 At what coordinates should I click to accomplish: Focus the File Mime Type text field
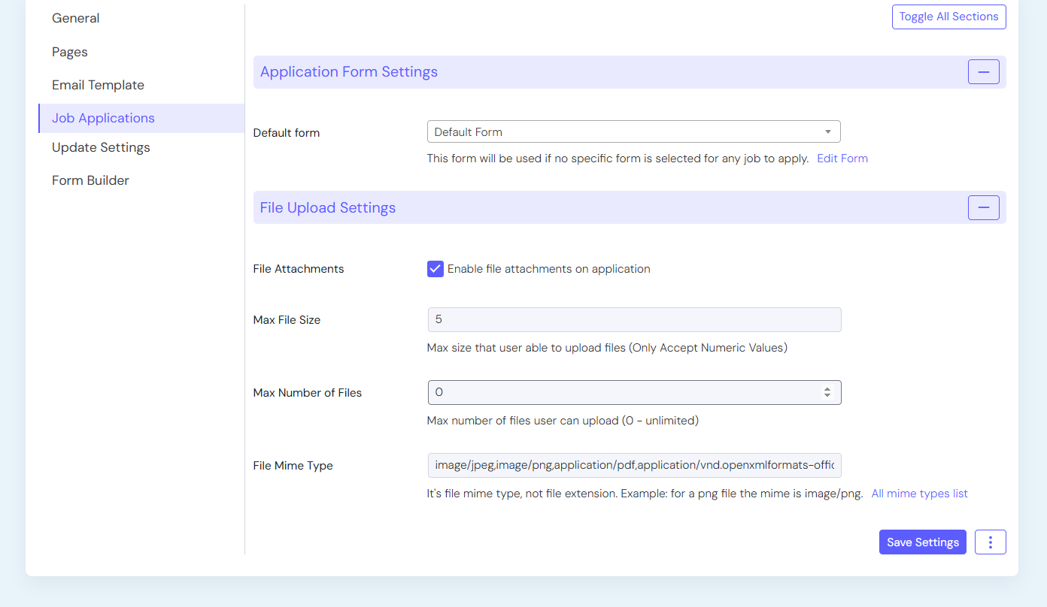633,465
